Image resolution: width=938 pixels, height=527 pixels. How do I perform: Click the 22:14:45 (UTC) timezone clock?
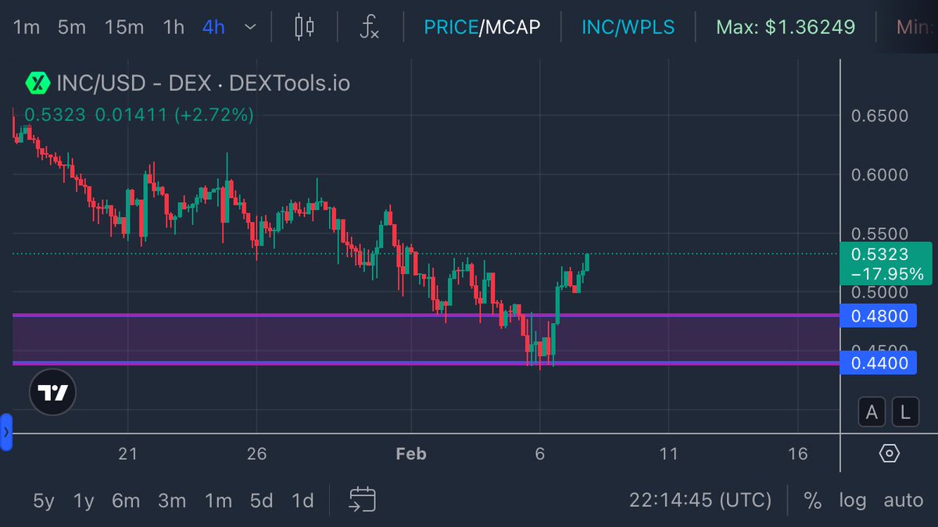pyautogui.click(x=700, y=500)
